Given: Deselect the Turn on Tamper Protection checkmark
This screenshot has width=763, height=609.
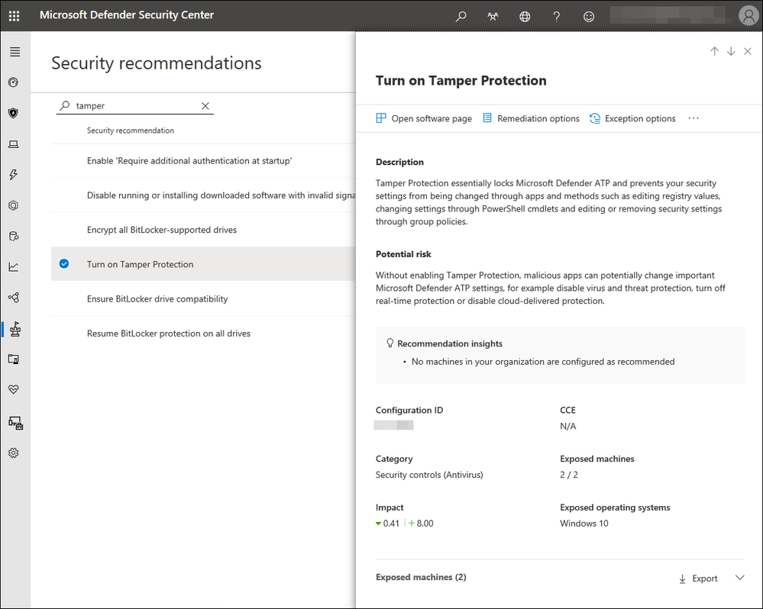Looking at the screenshot, I should point(64,264).
